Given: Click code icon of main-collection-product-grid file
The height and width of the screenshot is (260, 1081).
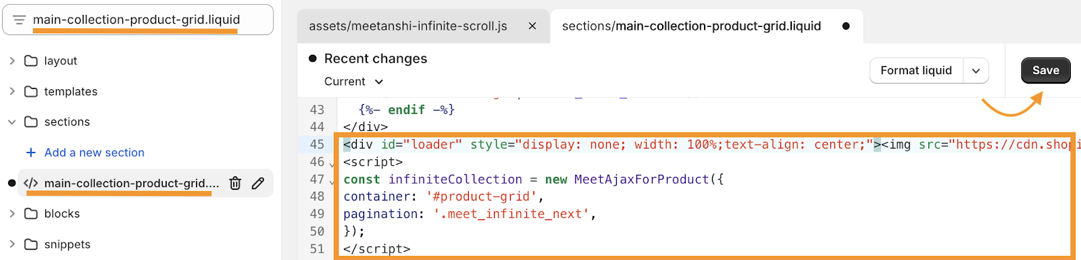Looking at the screenshot, I should point(31,183).
